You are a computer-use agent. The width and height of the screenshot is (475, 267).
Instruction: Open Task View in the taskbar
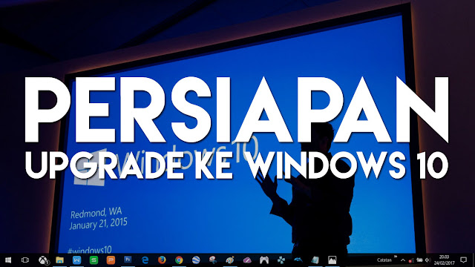point(25,260)
